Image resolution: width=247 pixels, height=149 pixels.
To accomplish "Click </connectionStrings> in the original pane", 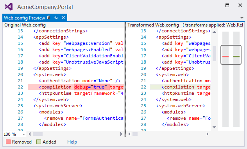I will coord(61,31).
